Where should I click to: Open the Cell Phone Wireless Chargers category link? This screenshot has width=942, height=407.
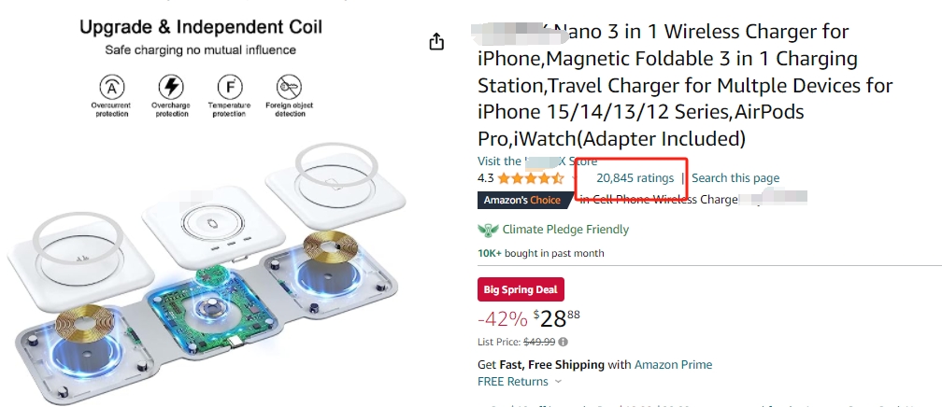(665, 200)
